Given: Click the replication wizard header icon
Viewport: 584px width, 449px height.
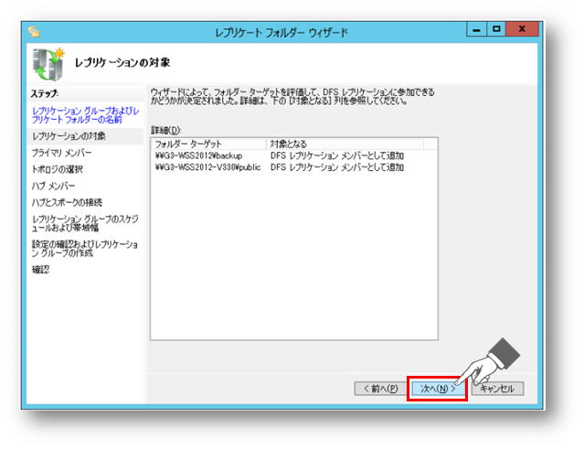Looking at the screenshot, I should (x=48, y=64).
